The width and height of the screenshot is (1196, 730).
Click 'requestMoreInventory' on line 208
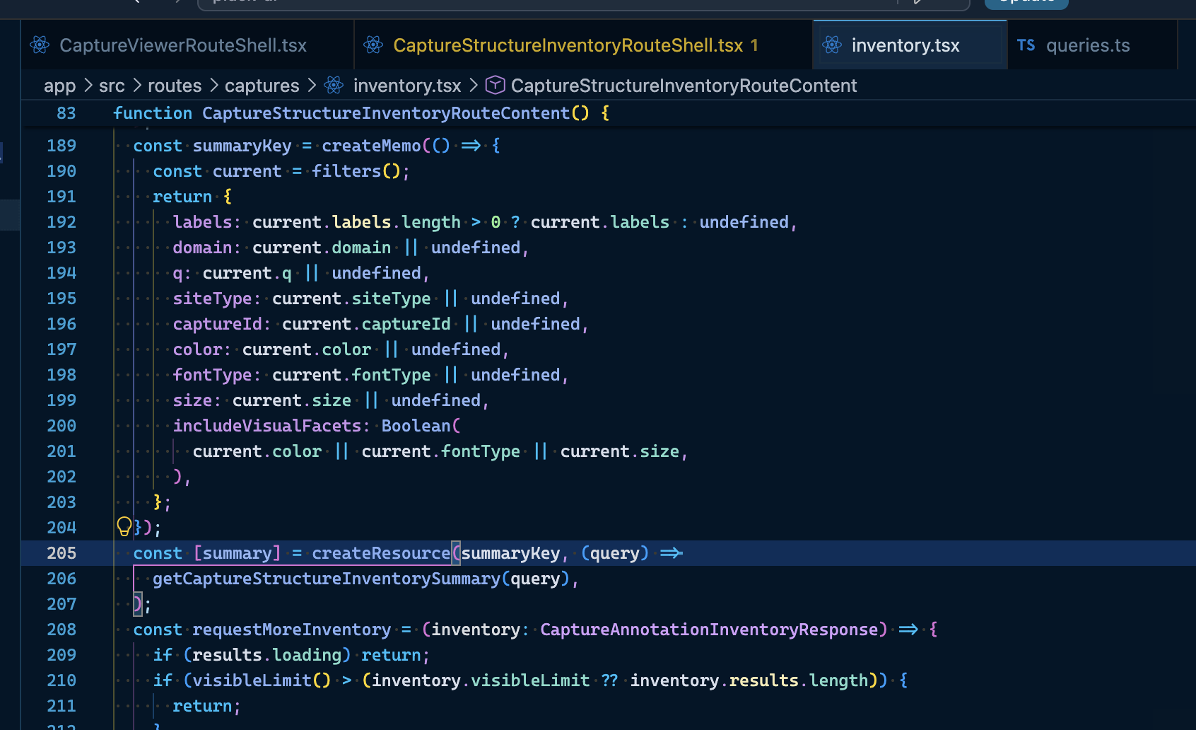click(292, 630)
